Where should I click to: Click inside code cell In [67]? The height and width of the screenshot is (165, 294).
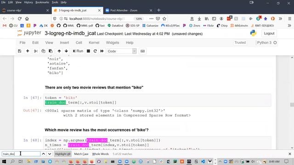[x=157, y=100]
